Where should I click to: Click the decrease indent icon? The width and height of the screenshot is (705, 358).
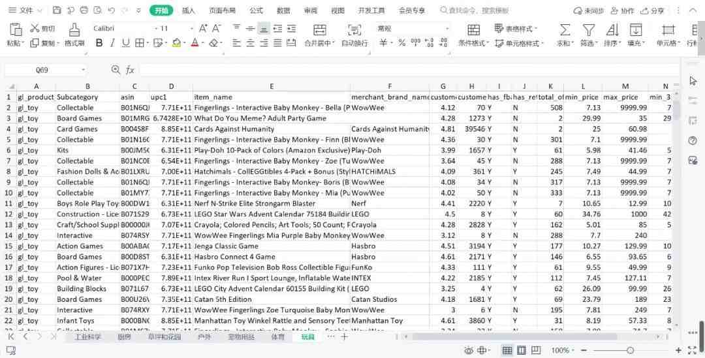[x=277, y=29]
